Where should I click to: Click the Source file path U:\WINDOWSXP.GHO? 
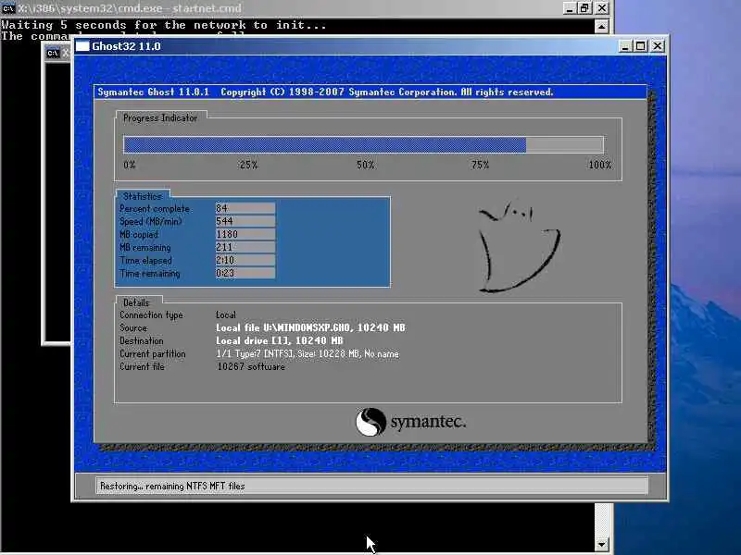coord(310,327)
